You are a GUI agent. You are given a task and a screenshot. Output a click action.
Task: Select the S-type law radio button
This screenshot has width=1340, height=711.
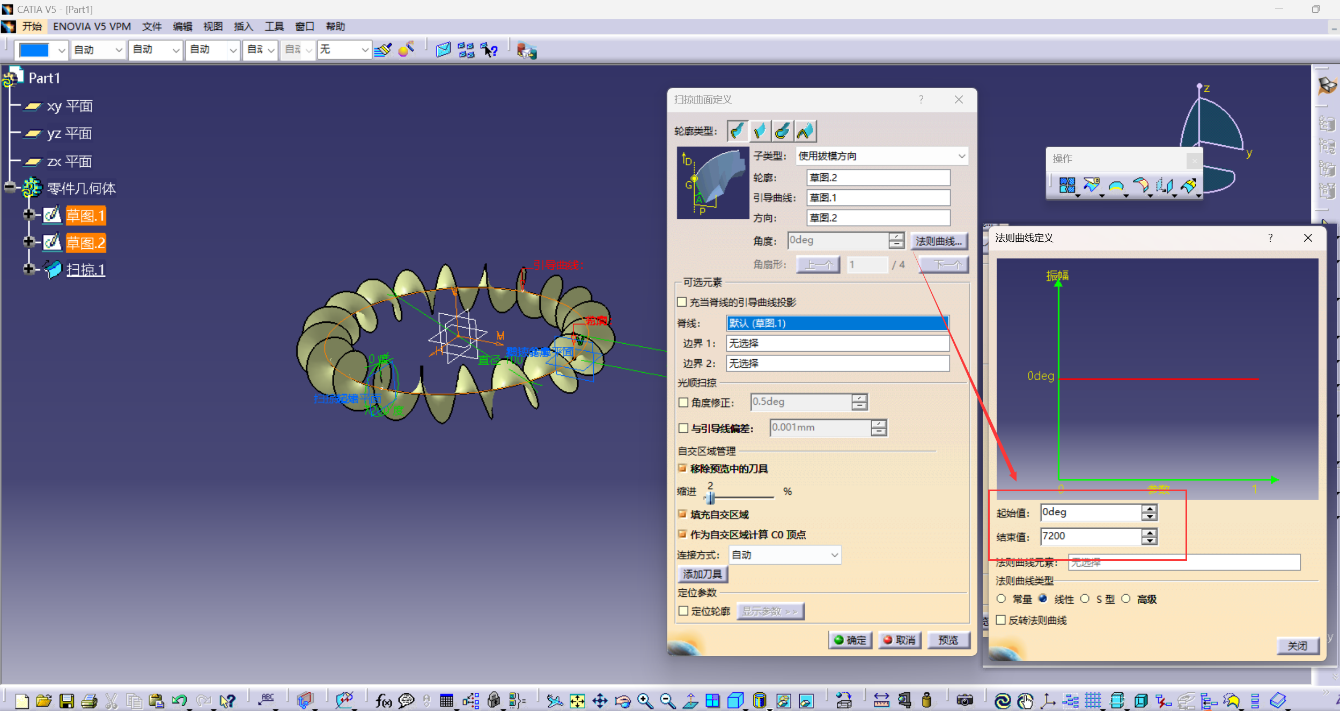click(x=1085, y=599)
